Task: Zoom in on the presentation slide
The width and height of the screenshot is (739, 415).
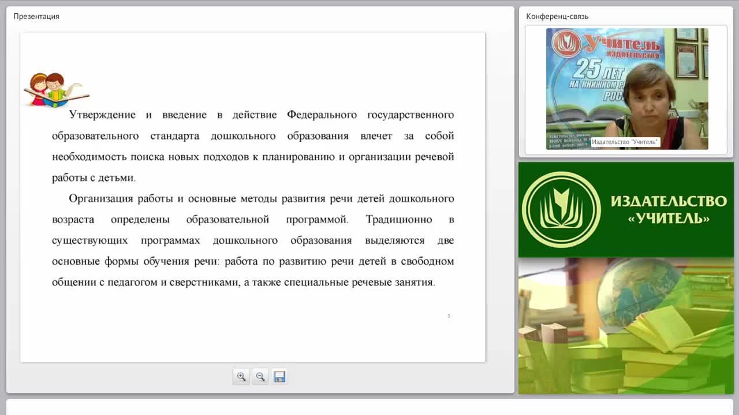Action: 241,376
